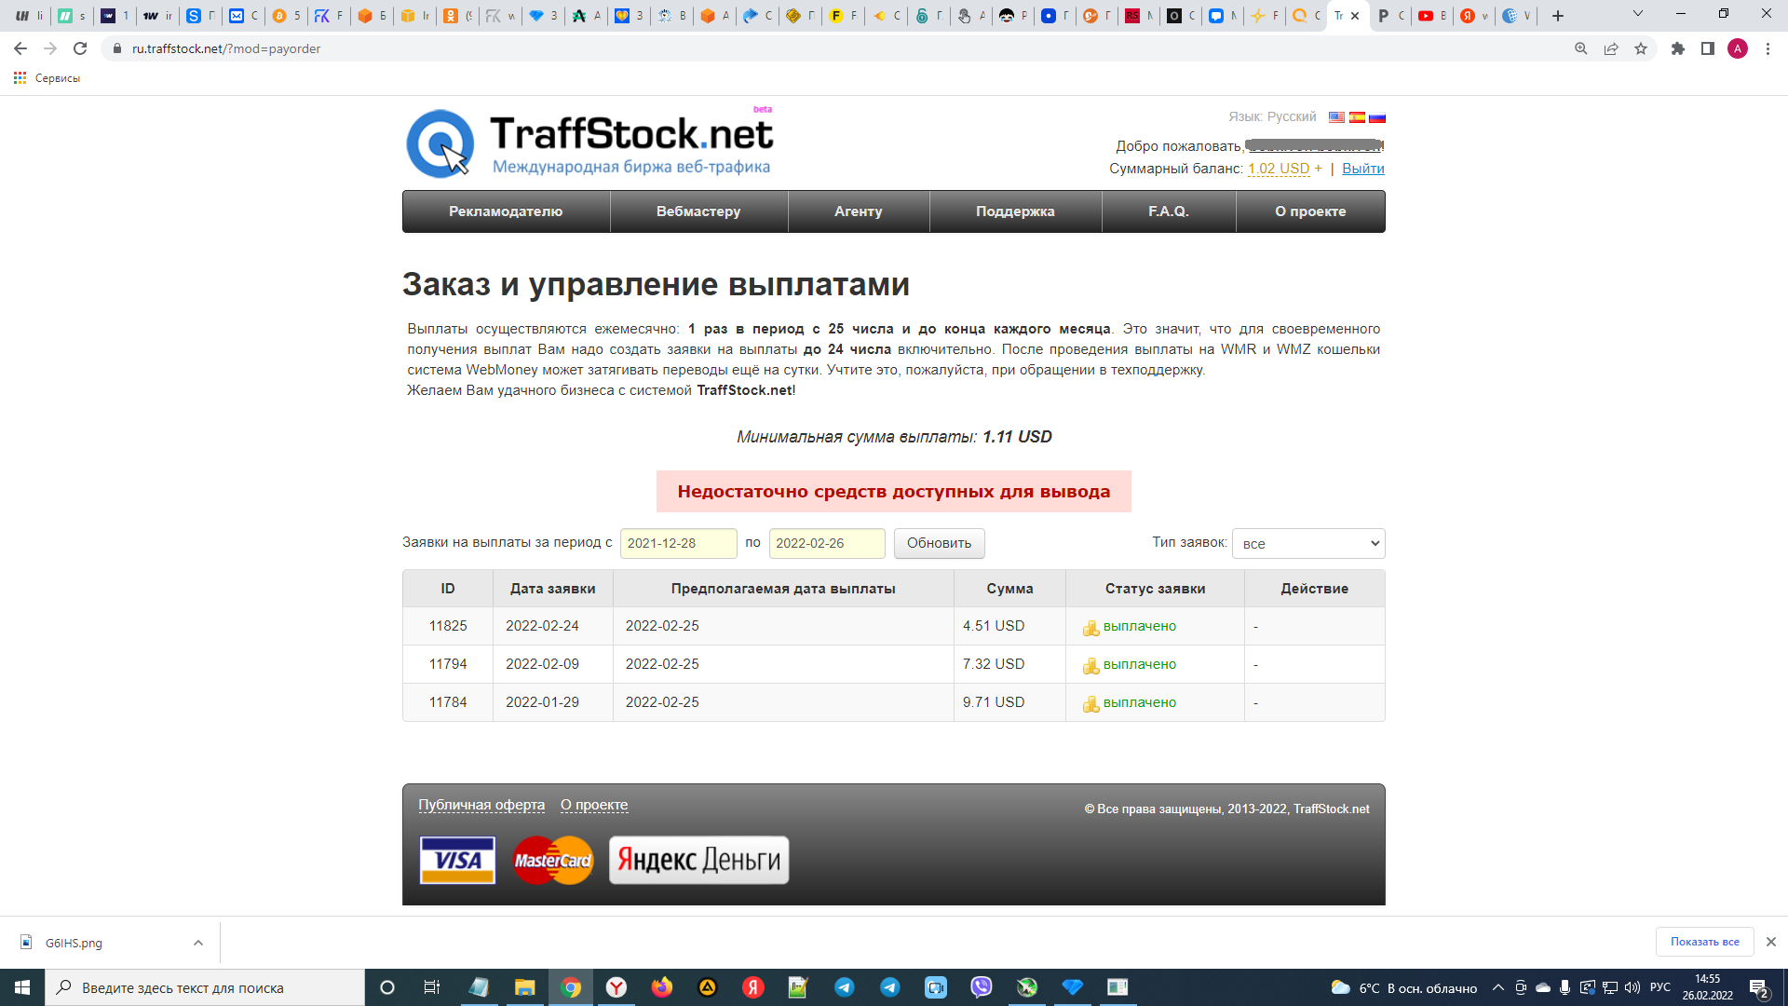Open Viber from the taskbar
This screenshot has height=1006, width=1788.
click(x=982, y=987)
